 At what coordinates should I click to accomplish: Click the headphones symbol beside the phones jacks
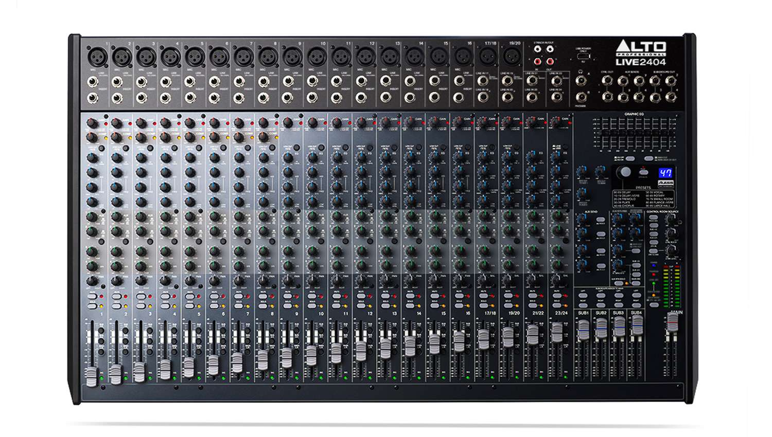580,72
